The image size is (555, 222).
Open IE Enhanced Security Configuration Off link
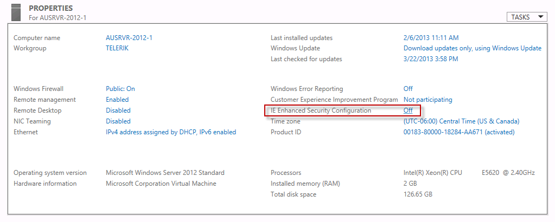[x=408, y=110]
